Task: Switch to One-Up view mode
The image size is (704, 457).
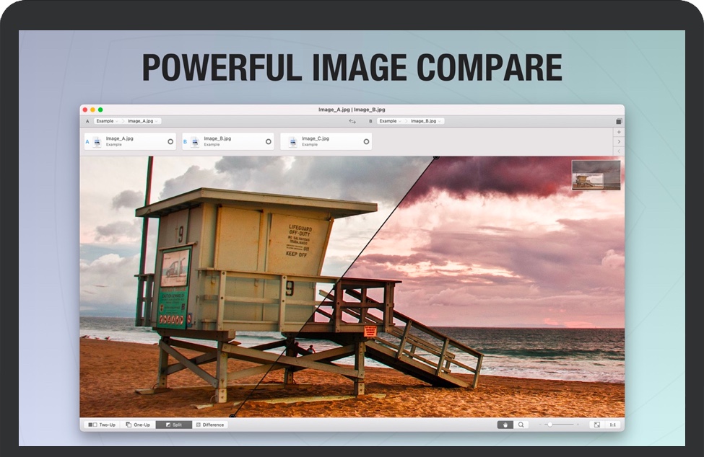Action: coord(138,425)
